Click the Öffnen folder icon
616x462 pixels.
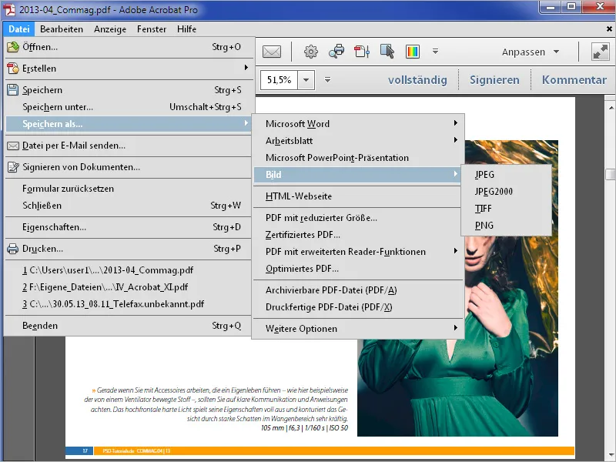[13, 47]
